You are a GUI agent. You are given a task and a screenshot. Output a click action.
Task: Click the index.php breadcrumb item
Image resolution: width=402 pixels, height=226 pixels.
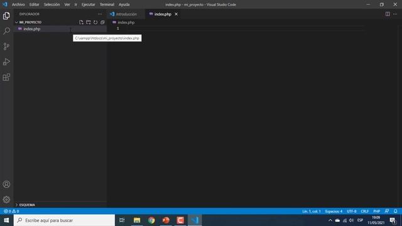124,23
